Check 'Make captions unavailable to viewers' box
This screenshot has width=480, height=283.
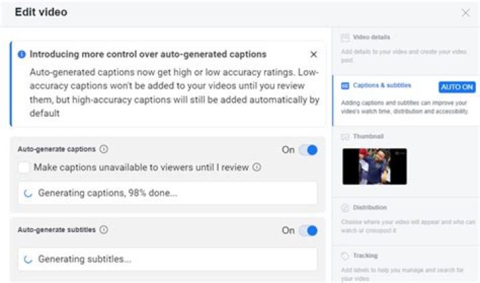point(24,168)
